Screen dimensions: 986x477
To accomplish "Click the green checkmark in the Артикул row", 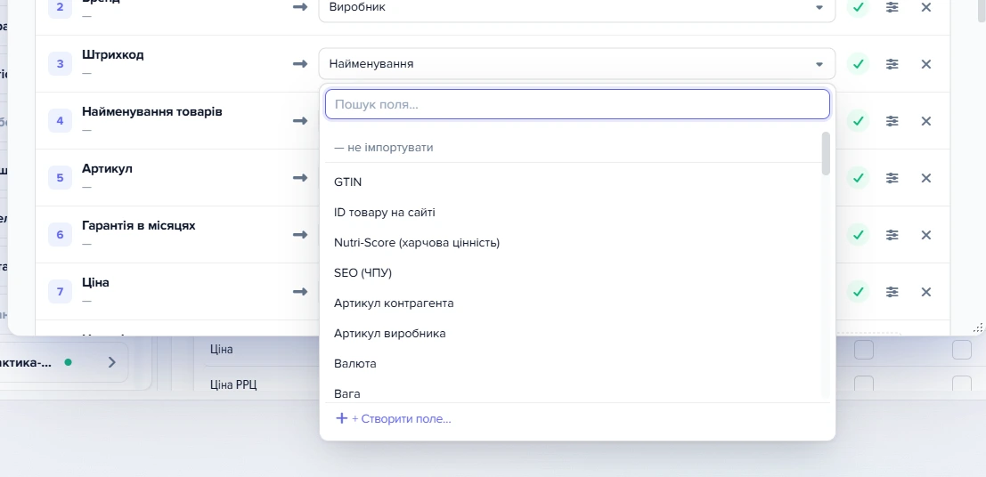I will (x=859, y=178).
